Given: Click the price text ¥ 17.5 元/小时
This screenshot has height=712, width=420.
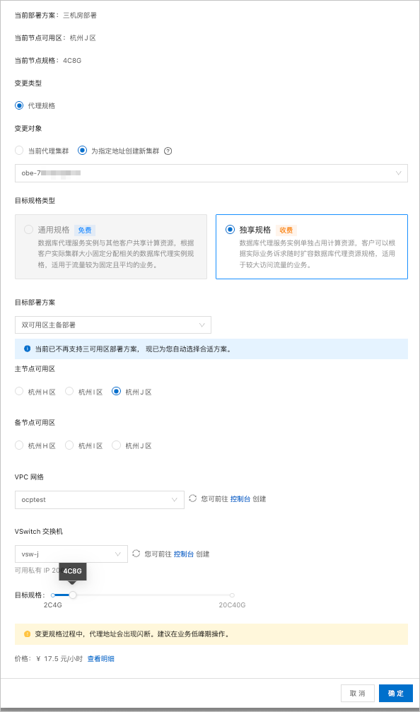Looking at the screenshot, I should (59, 659).
